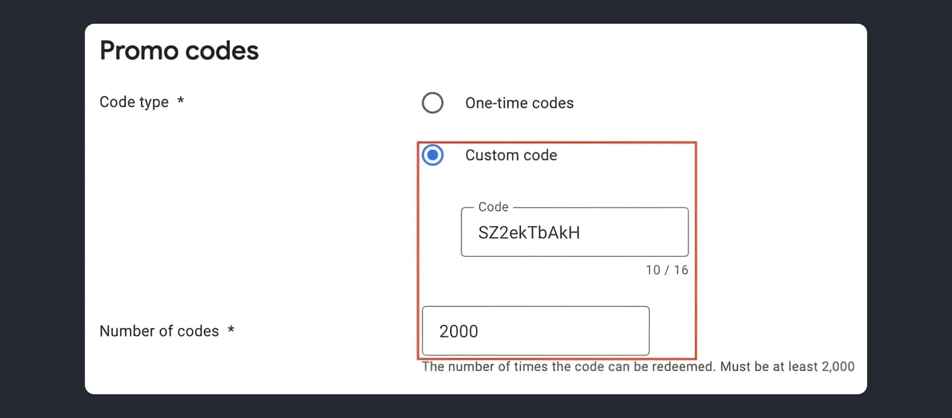Click the asterisk next to Code type
This screenshot has height=418, width=952.
click(181, 102)
